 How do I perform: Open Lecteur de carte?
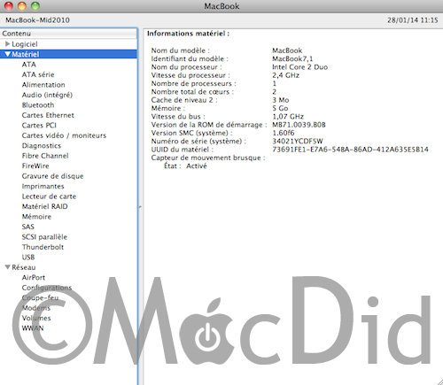[x=49, y=196]
